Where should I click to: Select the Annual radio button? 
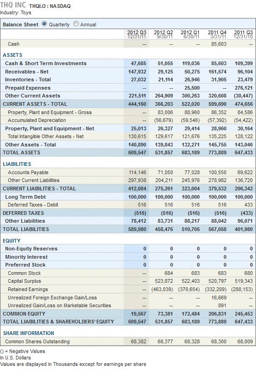76,24
